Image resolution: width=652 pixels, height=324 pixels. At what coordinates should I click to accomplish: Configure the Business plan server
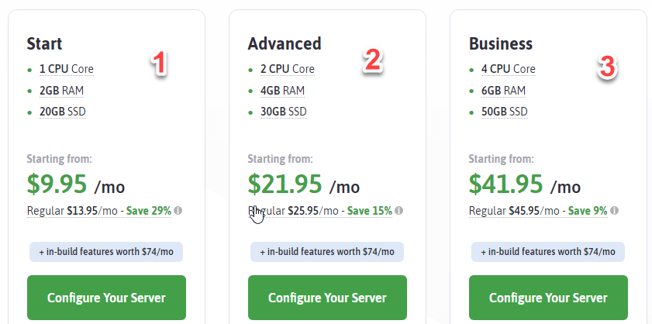(x=548, y=298)
